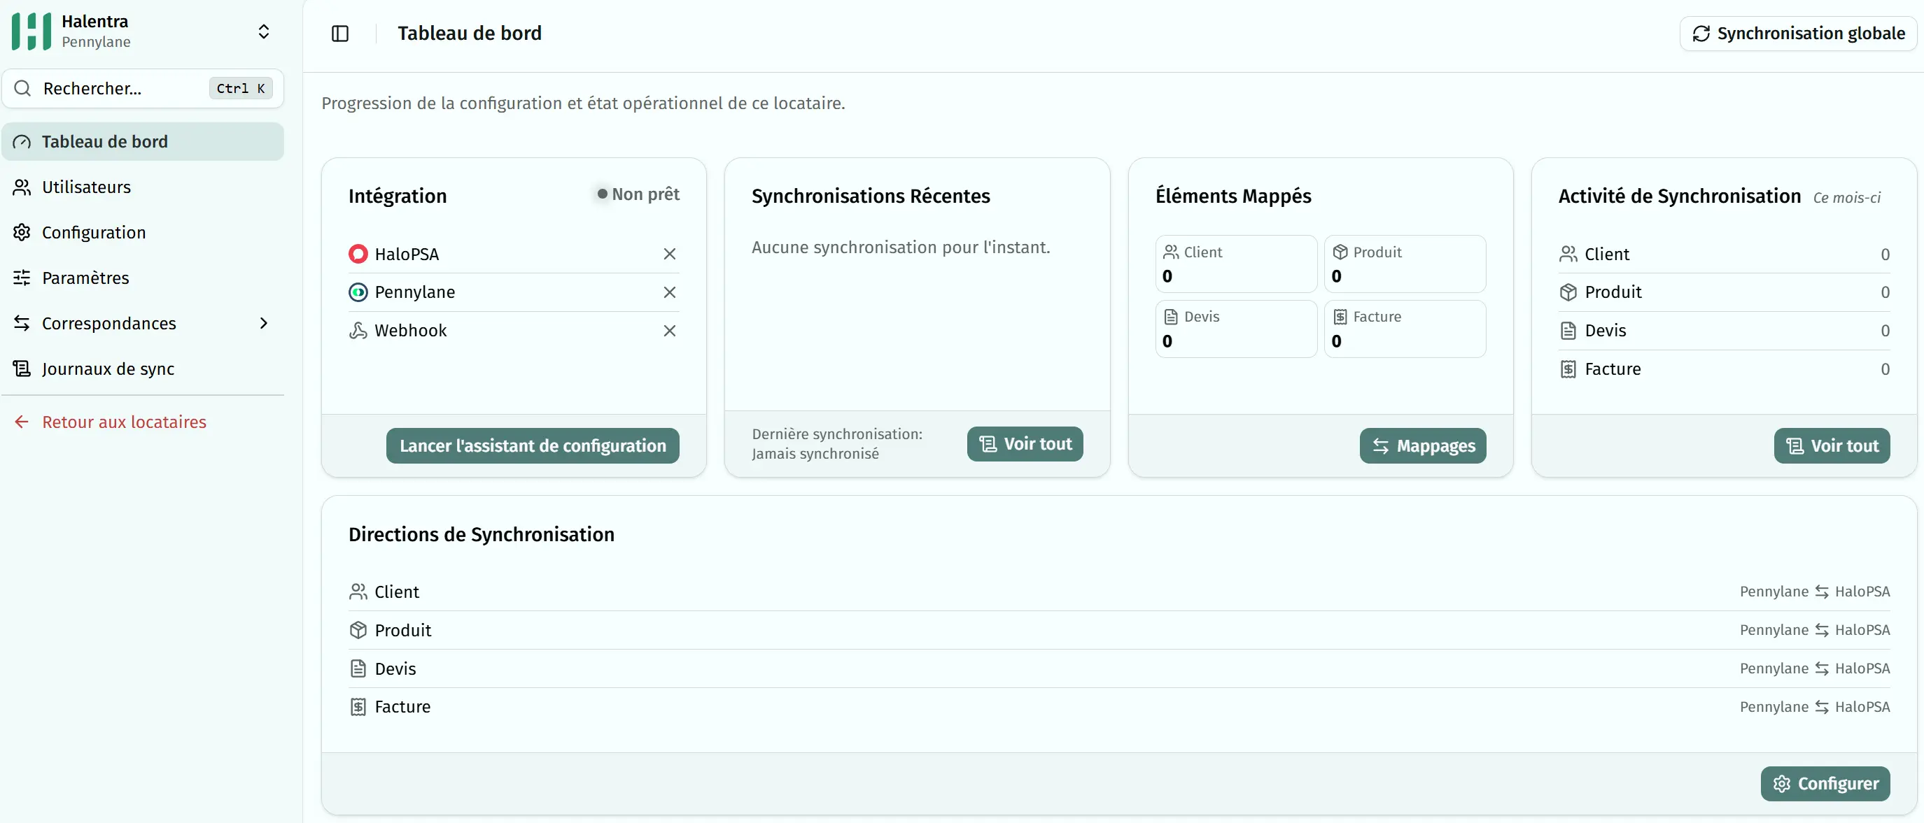Toggle the sidebar panel button
Viewport: 1924px width, 823px height.
click(x=340, y=34)
